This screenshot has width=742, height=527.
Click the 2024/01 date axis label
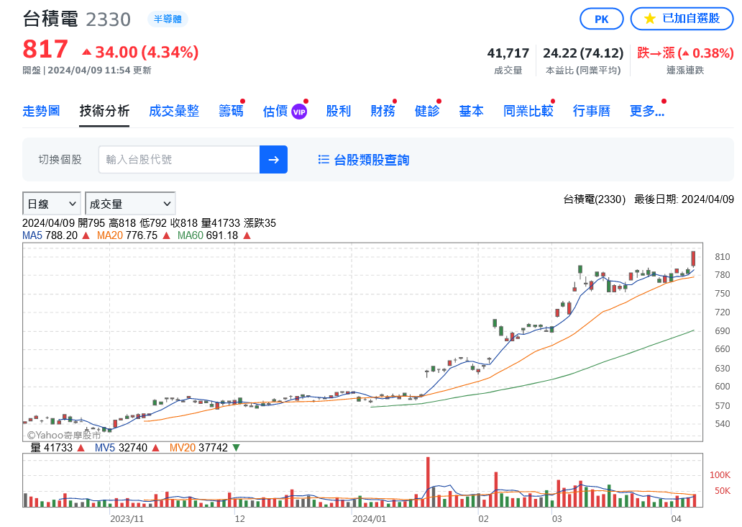369,519
